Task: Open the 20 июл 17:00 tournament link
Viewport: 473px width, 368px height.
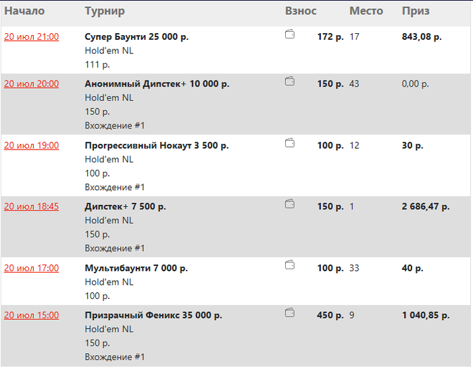Action: [31, 268]
